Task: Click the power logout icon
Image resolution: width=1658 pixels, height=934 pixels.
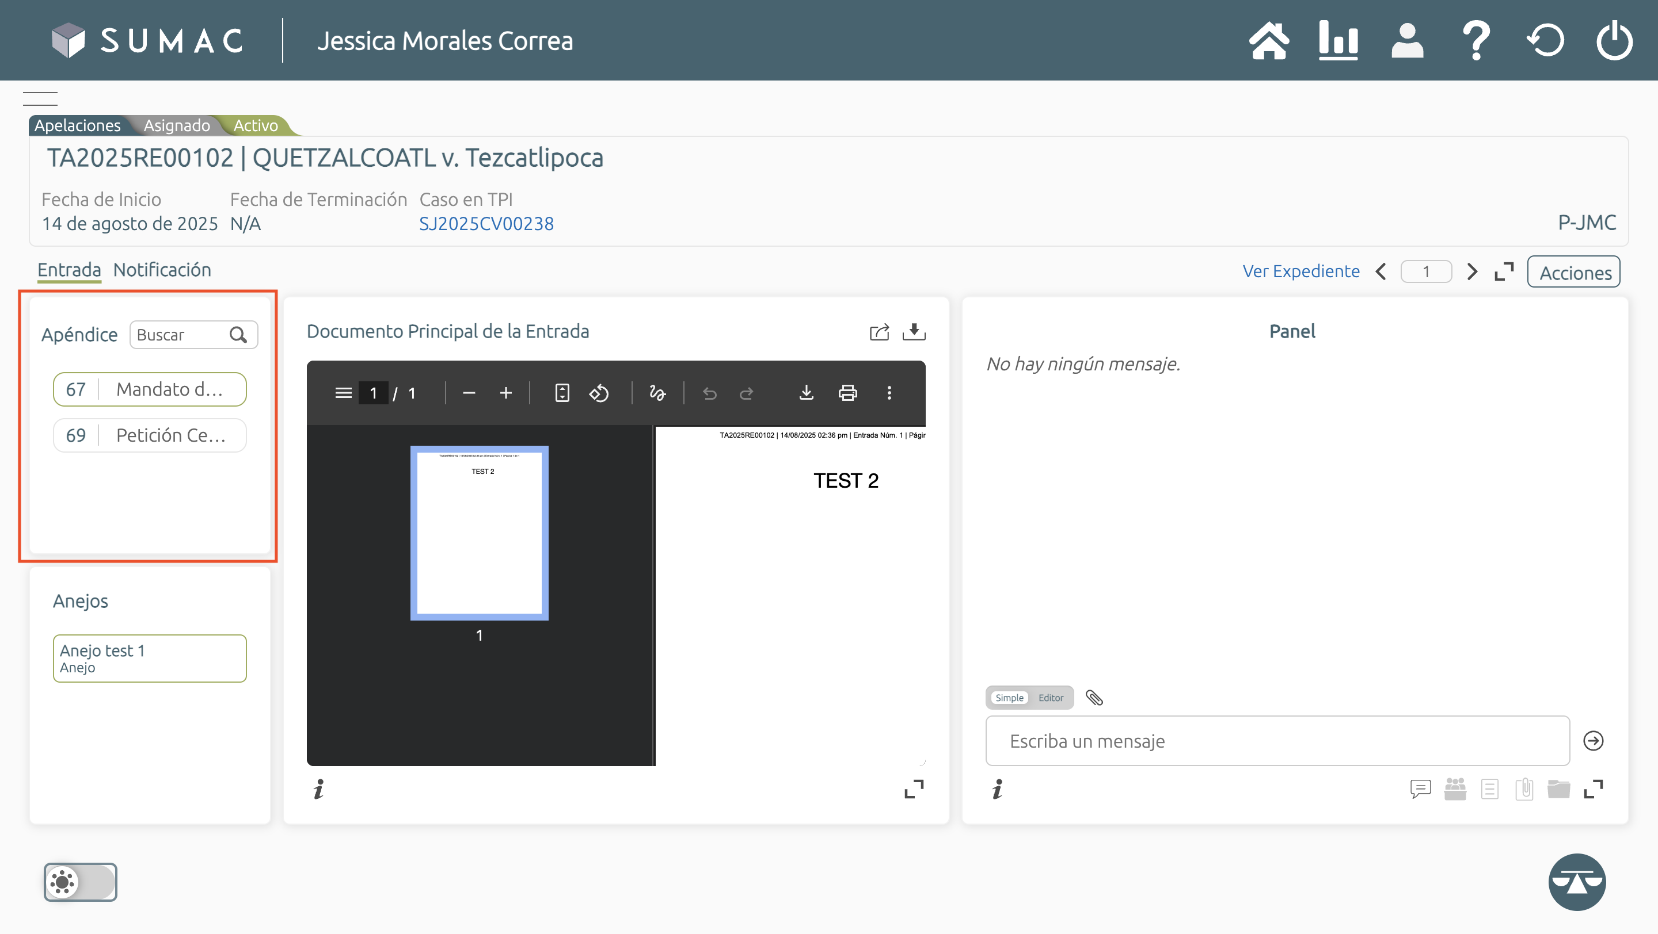Action: tap(1614, 40)
